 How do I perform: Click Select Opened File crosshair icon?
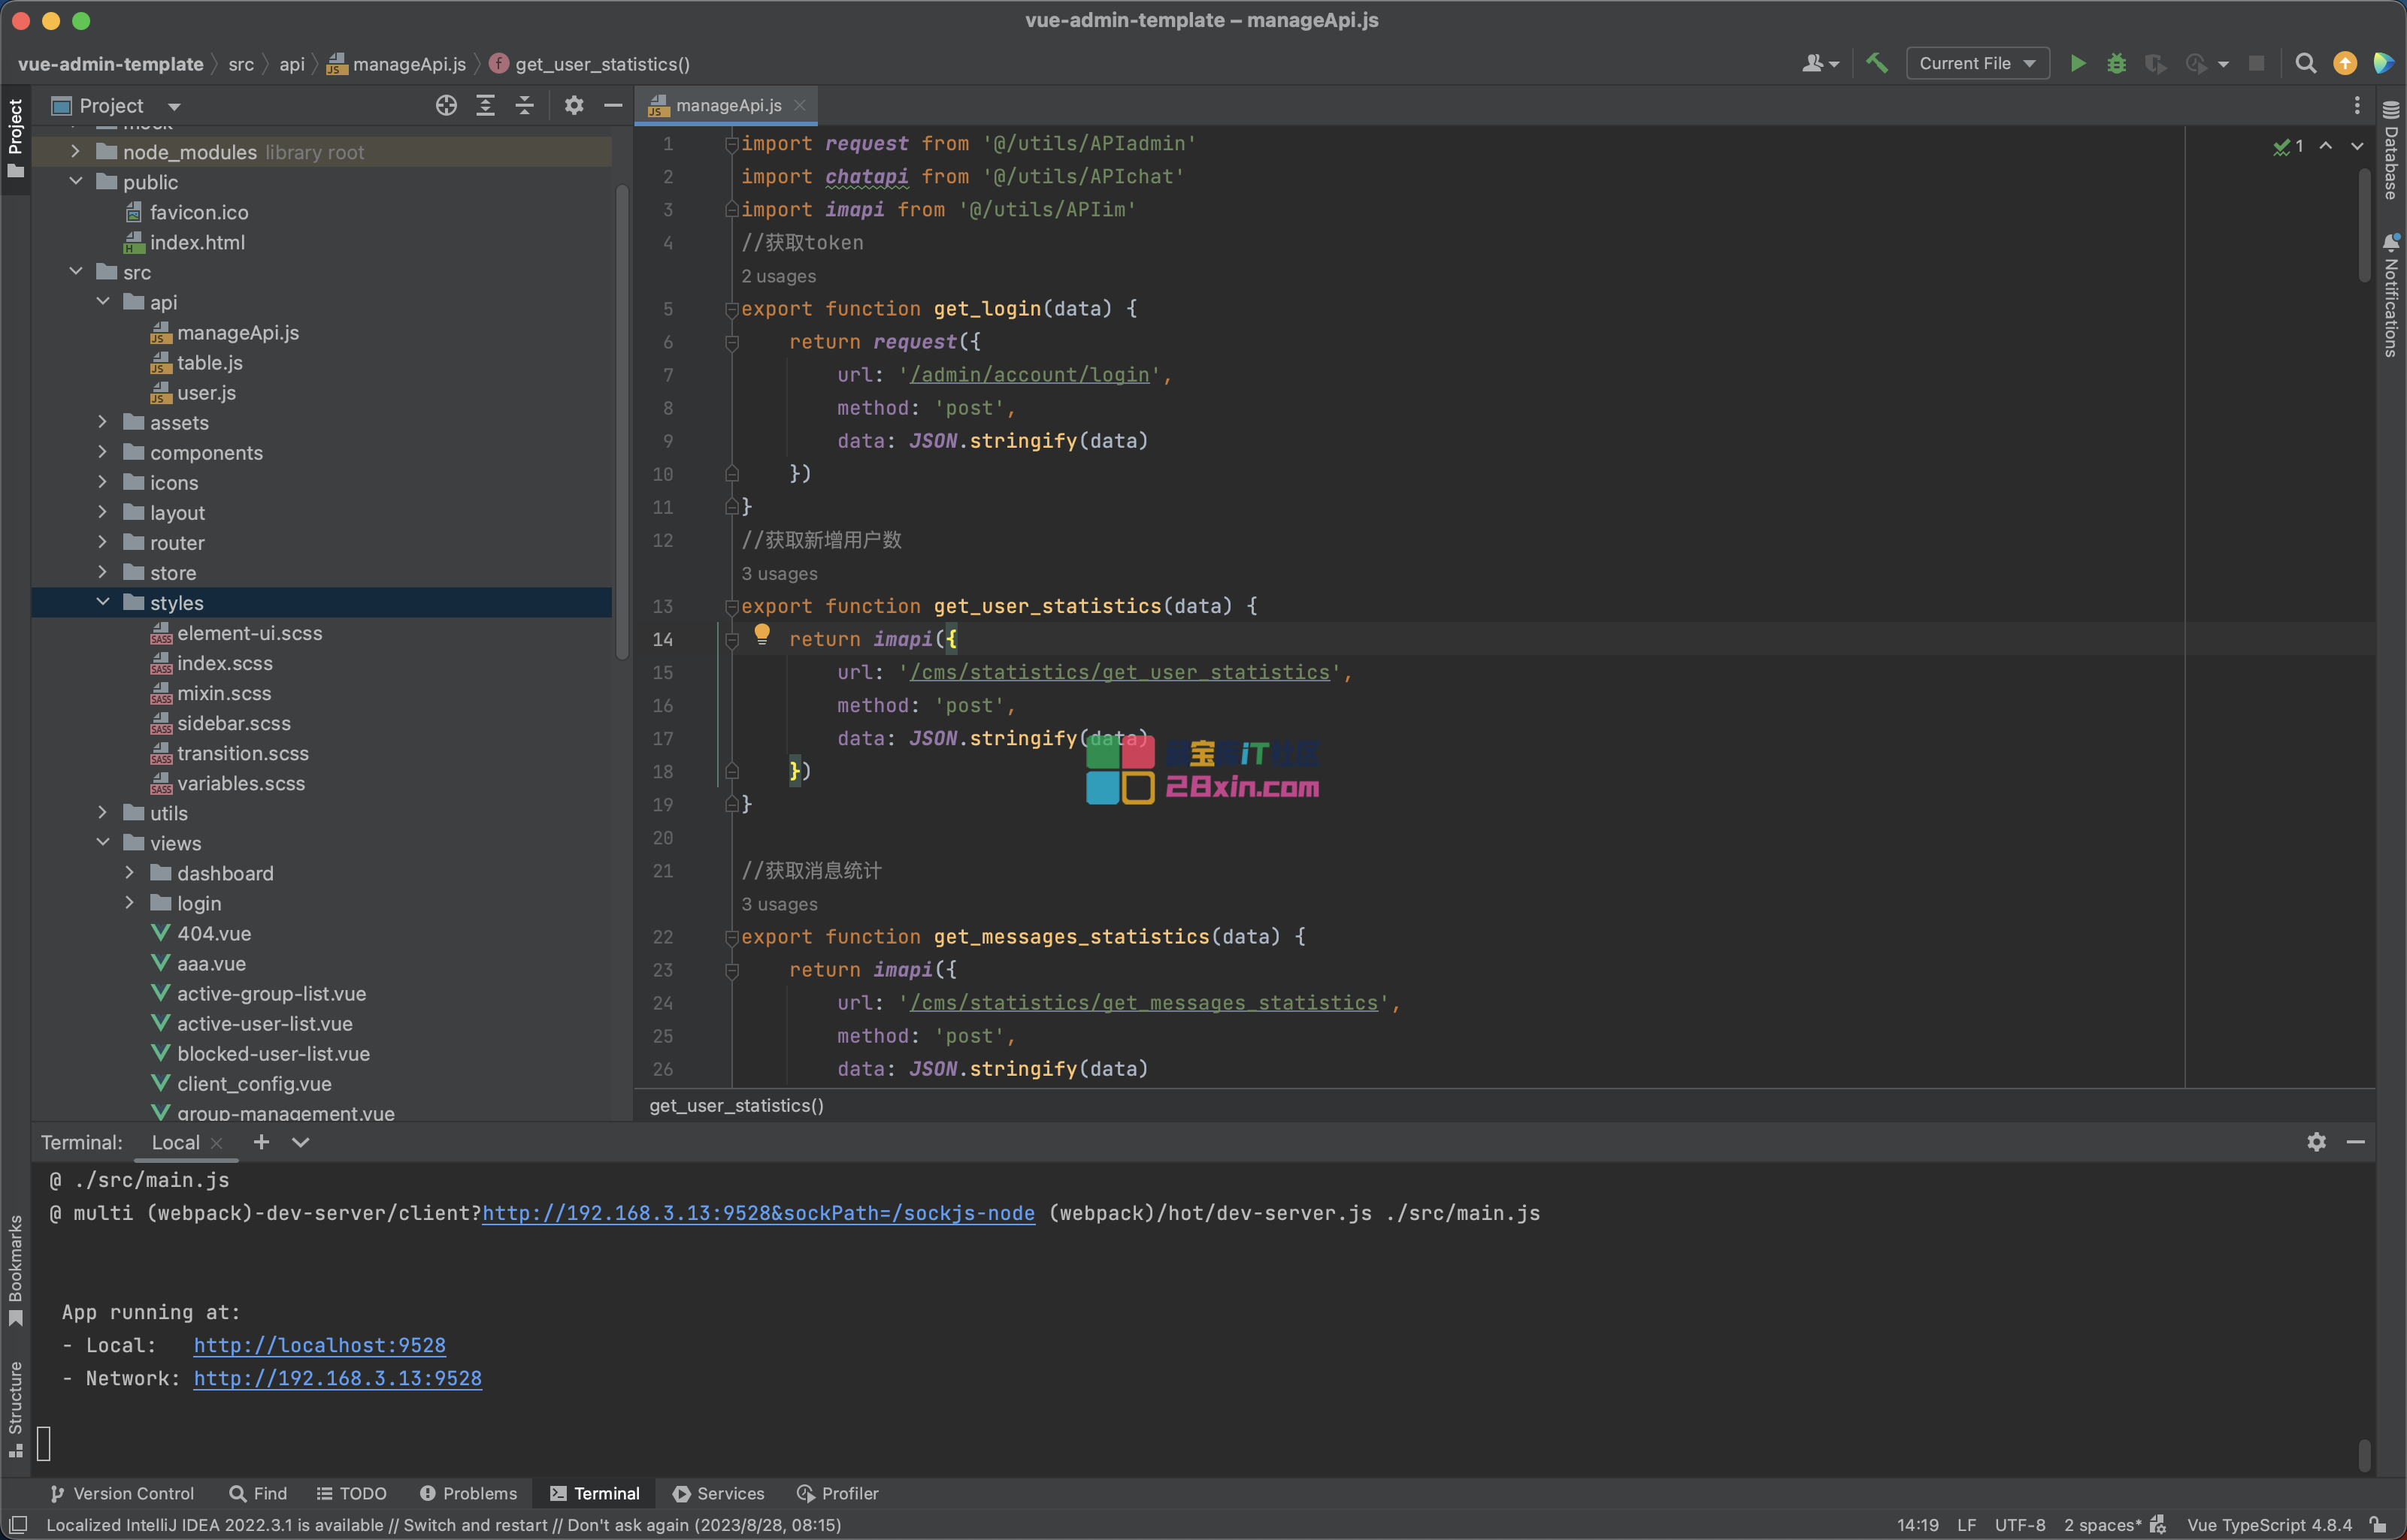447,106
